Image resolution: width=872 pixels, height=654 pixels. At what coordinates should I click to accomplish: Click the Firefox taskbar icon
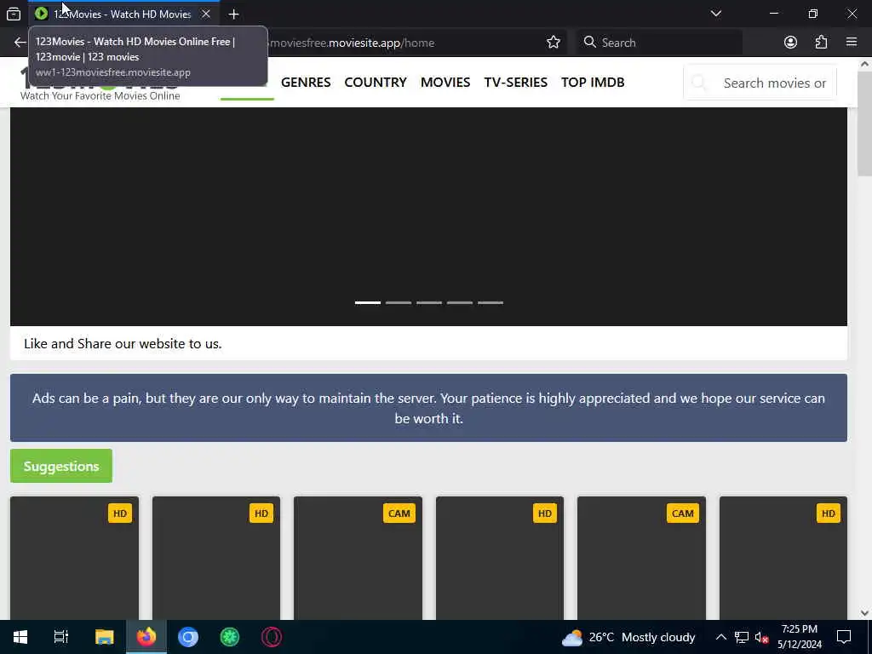point(146,637)
